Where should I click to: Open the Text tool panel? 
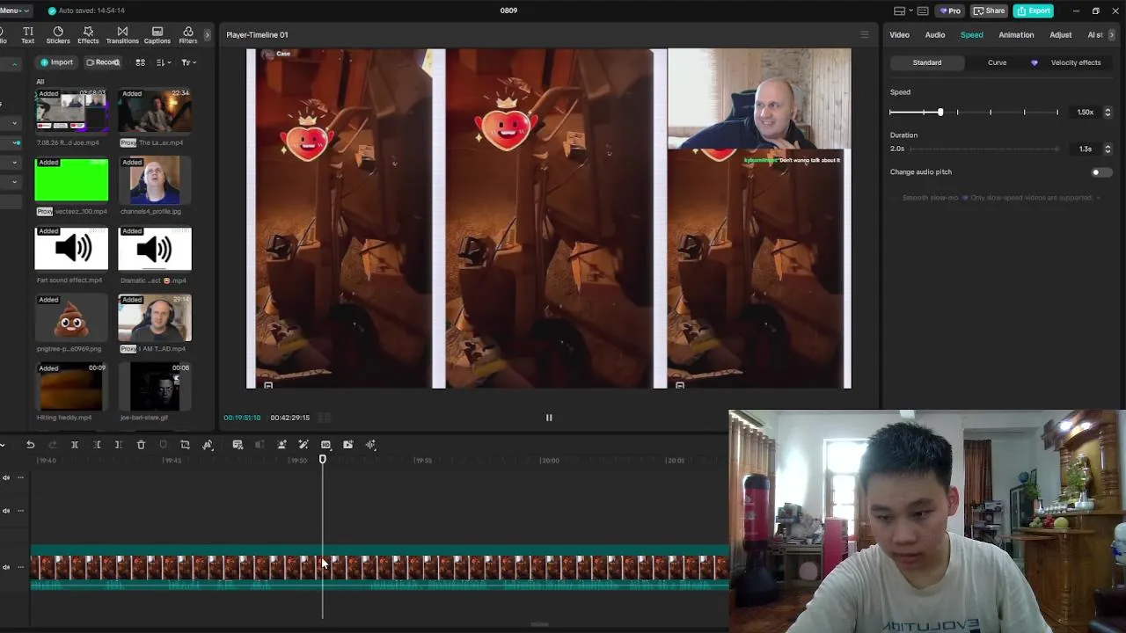click(27, 35)
